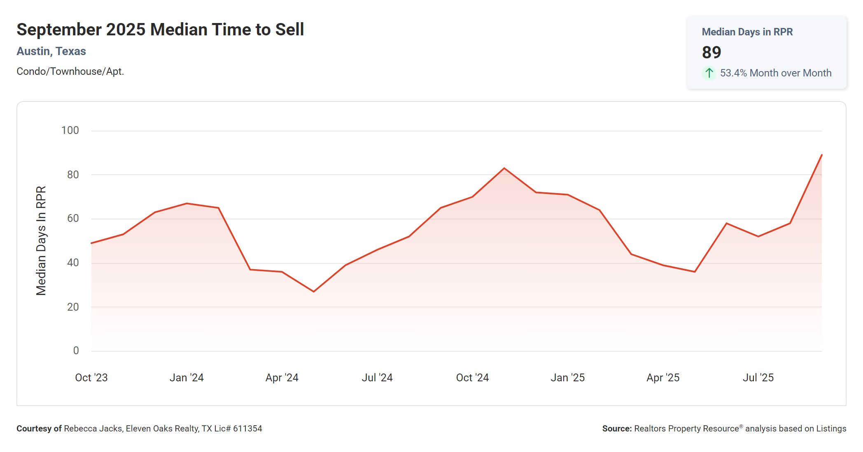Select the Apr '25 x-axis label
The width and height of the screenshot is (863, 452).
tap(663, 378)
